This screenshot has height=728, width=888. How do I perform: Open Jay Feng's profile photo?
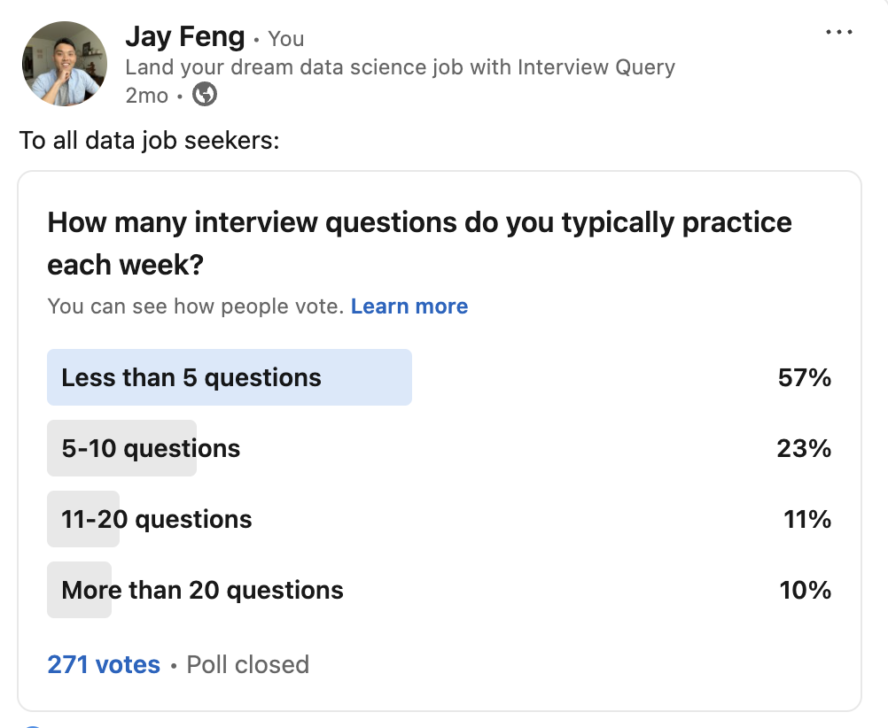coord(63,63)
